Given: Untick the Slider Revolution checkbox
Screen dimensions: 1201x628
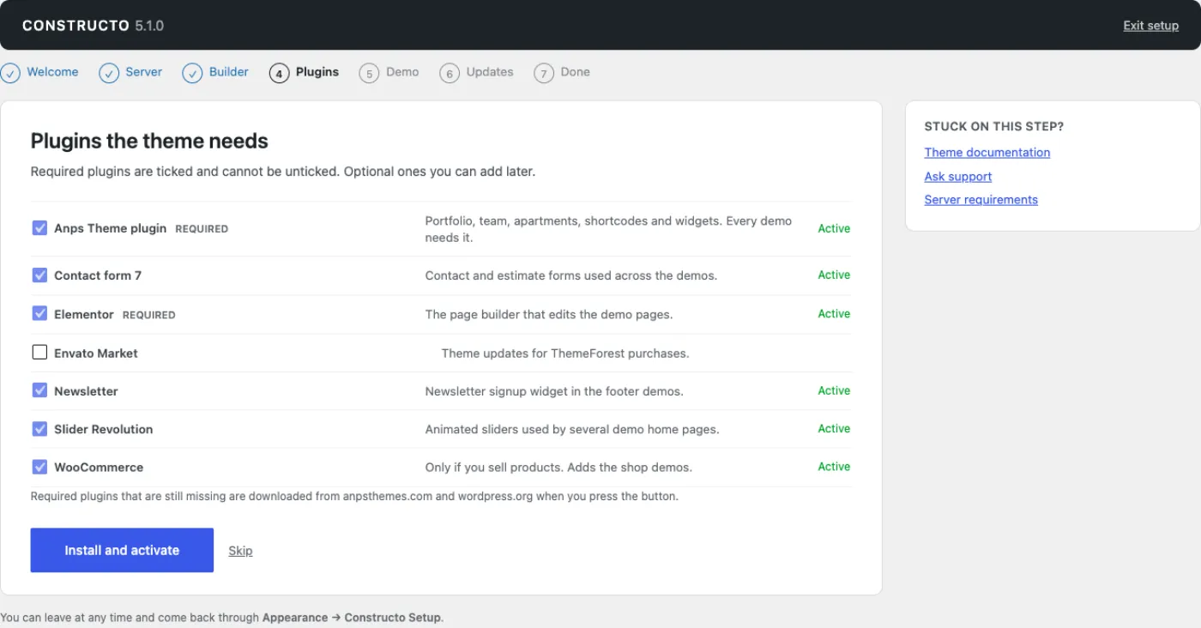Looking at the screenshot, I should 39,428.
